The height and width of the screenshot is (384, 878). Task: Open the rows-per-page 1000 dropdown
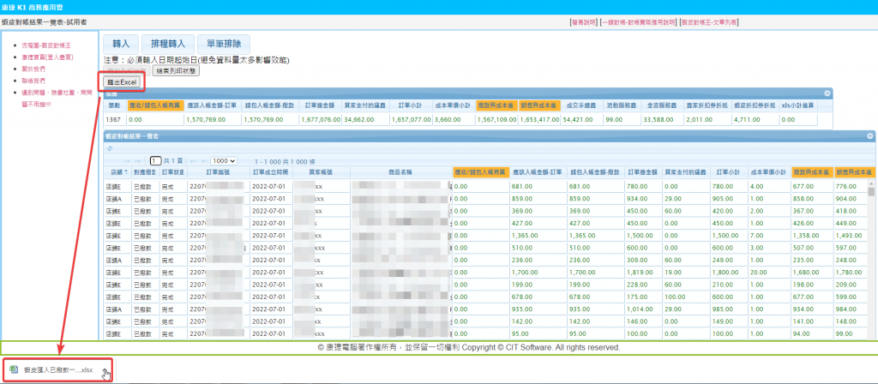[x=224, y=160]
